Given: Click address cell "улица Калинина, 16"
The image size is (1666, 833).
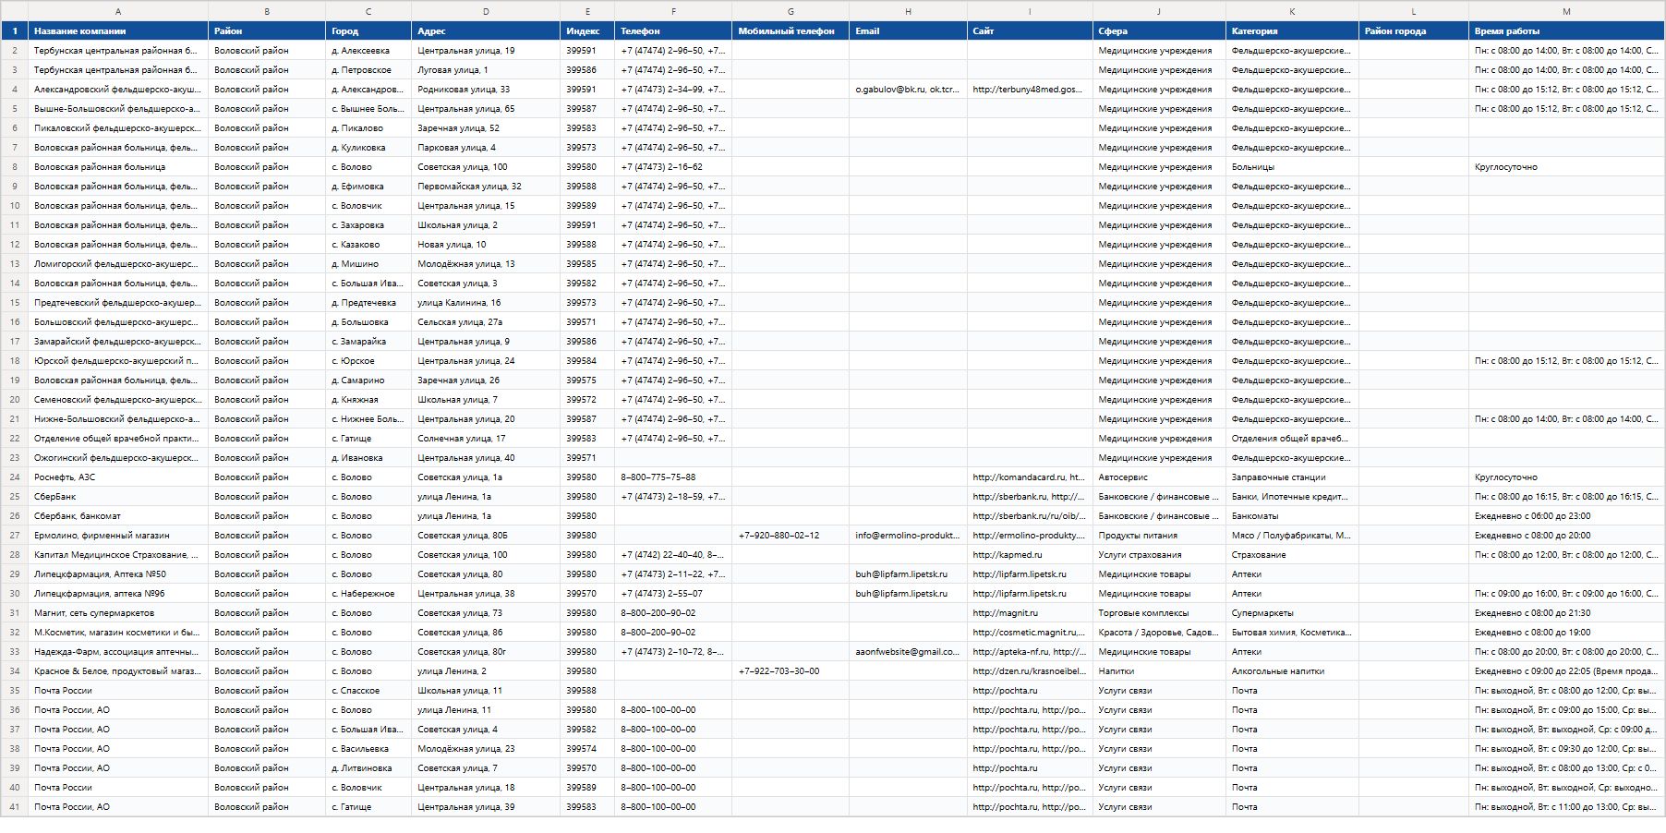Looking at the screenshot, I should [486, 303].
